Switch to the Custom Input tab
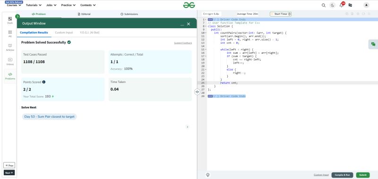Viewport: 378px width, 179px height. click(64, 33)
